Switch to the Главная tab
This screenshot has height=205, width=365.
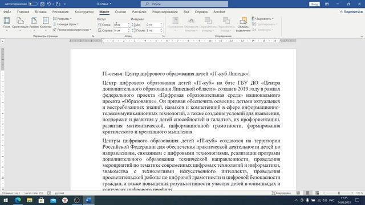tap(23, 11)
